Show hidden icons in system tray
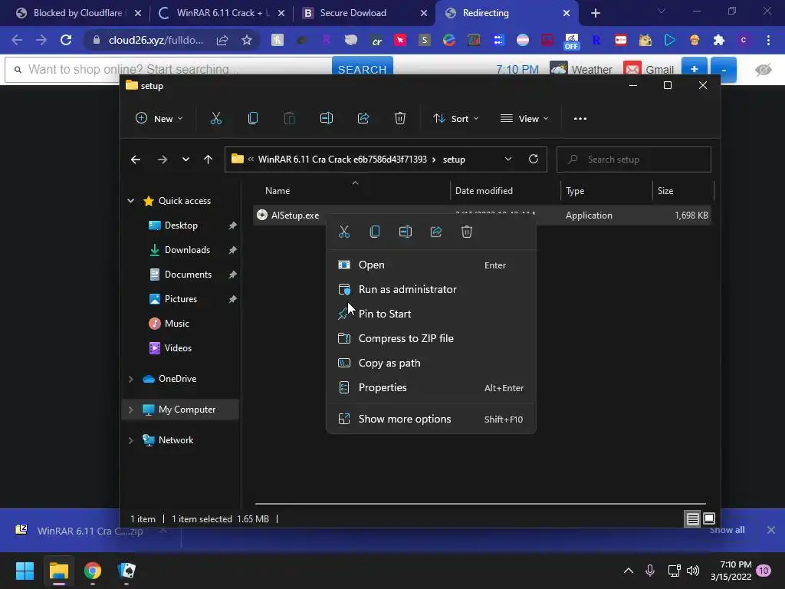785x589 pixels. pyautogui.click(x=629, y=571)
